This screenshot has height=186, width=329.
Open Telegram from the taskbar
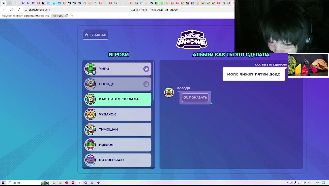click(x=92, y=183)
